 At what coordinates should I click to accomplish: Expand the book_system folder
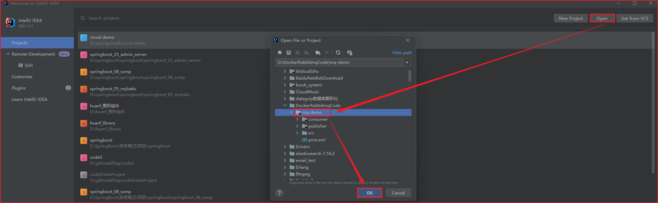[x=285, y=85]
